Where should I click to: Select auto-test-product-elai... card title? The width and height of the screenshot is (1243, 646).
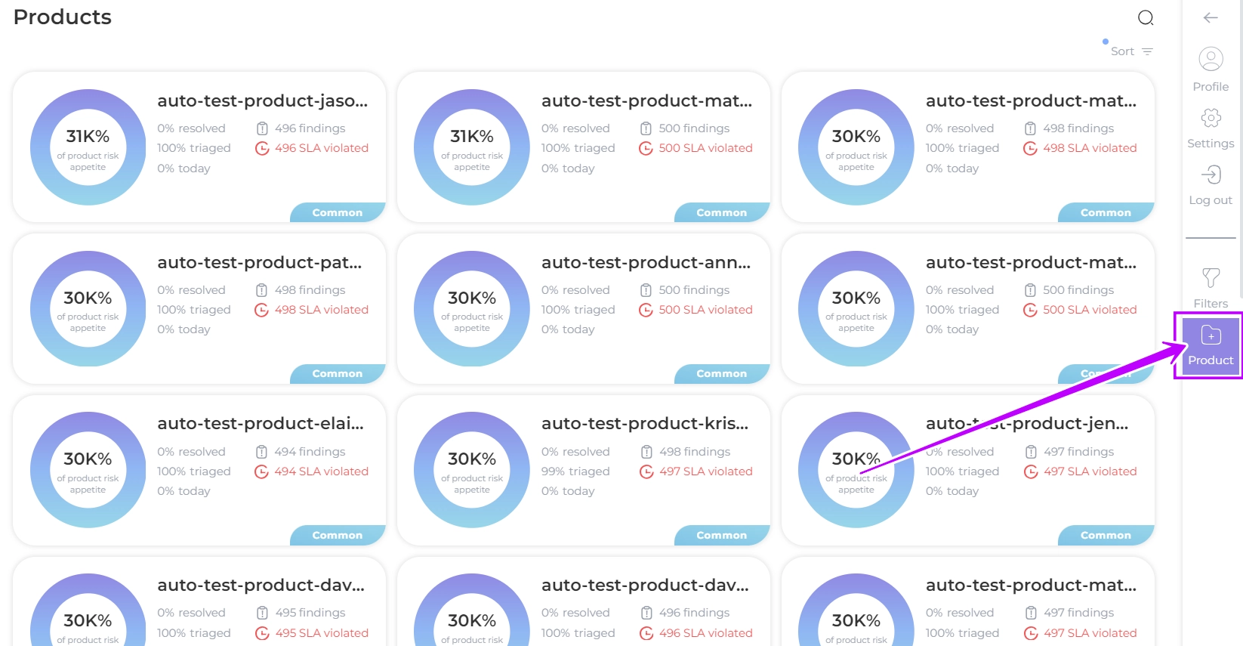[x=261, y=423]
